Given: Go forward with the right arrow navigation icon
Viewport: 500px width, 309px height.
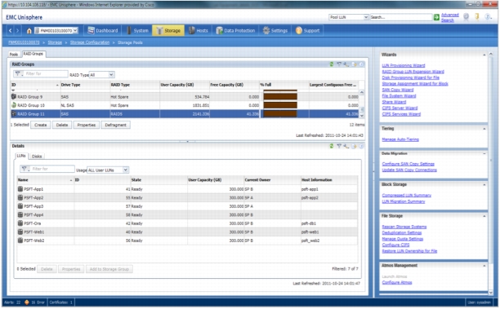Looking at the screenshot, I should click(x=17, y=30).
